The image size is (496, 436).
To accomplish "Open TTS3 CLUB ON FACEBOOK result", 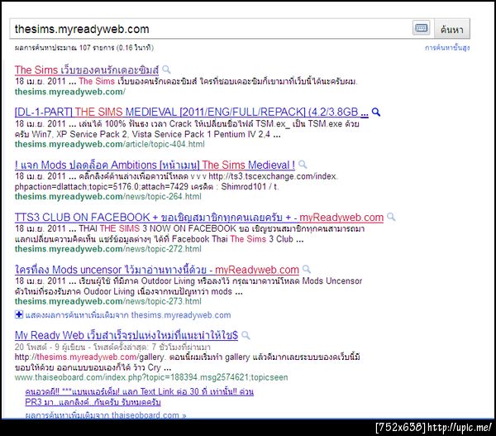I will [x=199, y=218].
